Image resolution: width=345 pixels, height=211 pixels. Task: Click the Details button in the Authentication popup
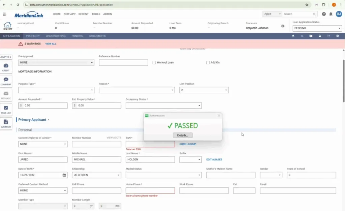[182, 135]
